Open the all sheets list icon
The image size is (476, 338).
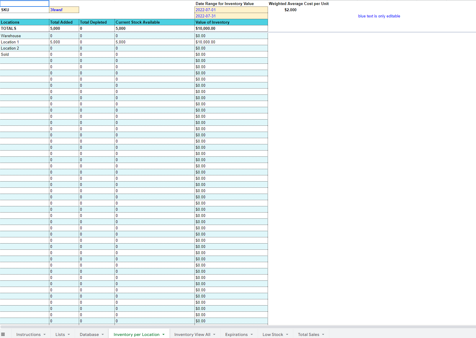3,334
